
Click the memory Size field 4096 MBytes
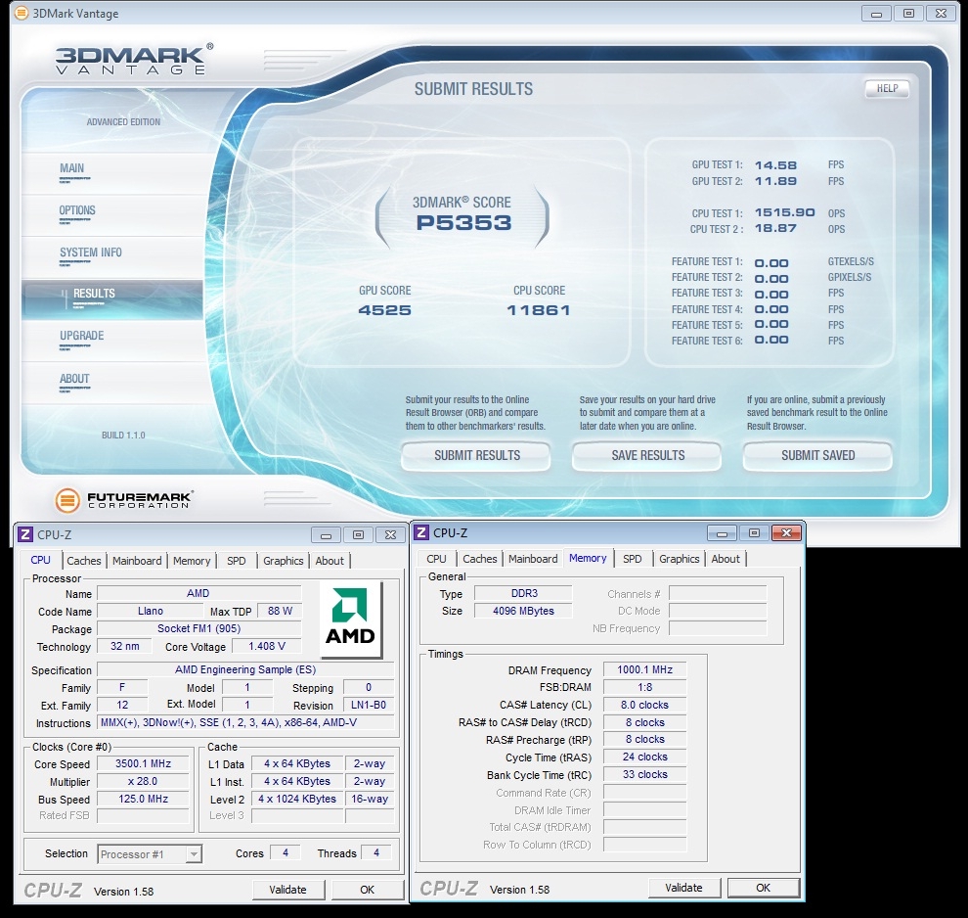pyautogui.click(x=523, y=611)
